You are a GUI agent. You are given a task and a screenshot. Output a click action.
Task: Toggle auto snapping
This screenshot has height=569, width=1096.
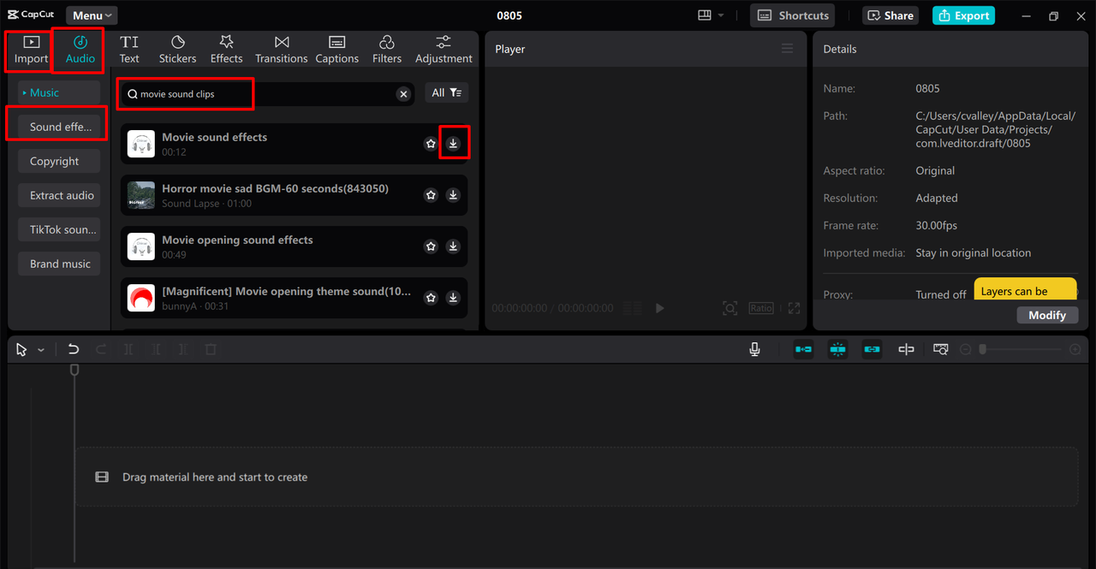point(837,349)
